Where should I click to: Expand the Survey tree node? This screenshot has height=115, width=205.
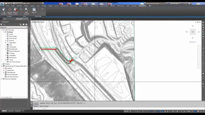click(x=6, y=60)
